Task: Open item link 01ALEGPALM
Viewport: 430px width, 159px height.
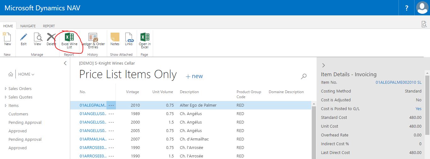Action: coord(93,105)
